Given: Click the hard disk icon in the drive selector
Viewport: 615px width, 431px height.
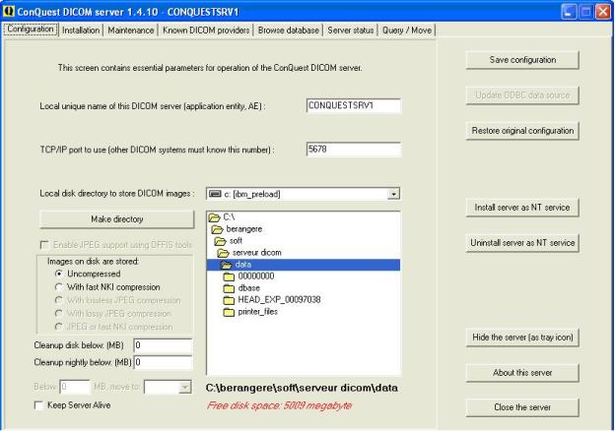Looking at the screenshot, I should pos(215,194).
